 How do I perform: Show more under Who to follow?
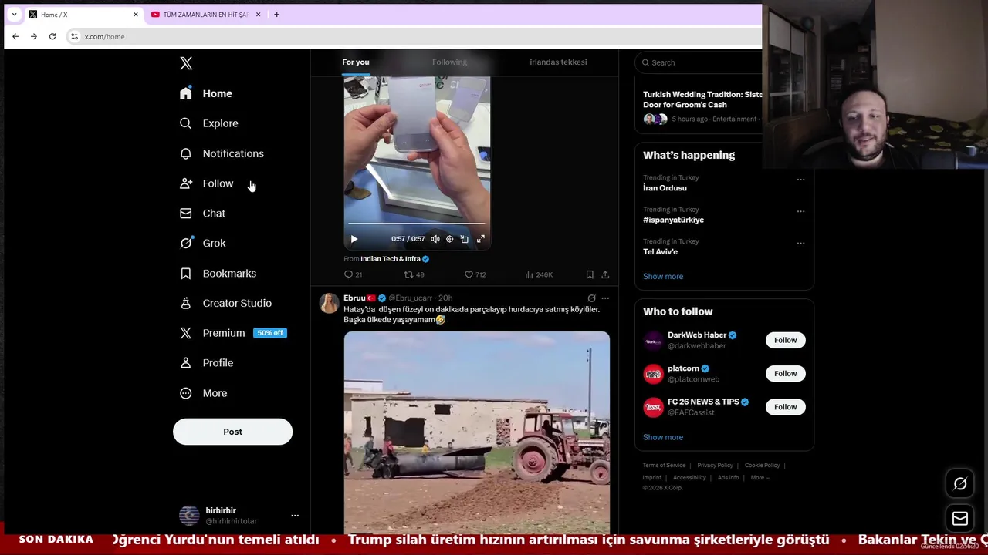click(x=663, y=437)
